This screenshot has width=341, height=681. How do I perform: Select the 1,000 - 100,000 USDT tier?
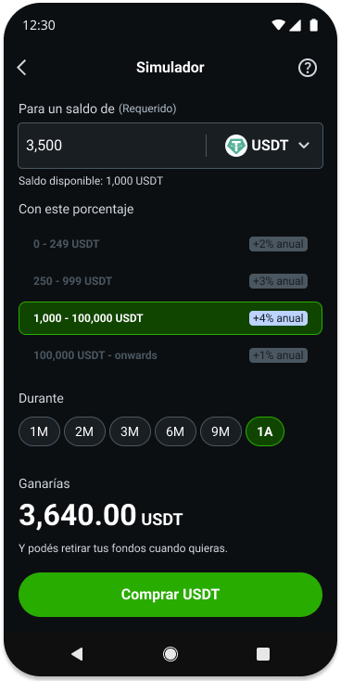170,318
